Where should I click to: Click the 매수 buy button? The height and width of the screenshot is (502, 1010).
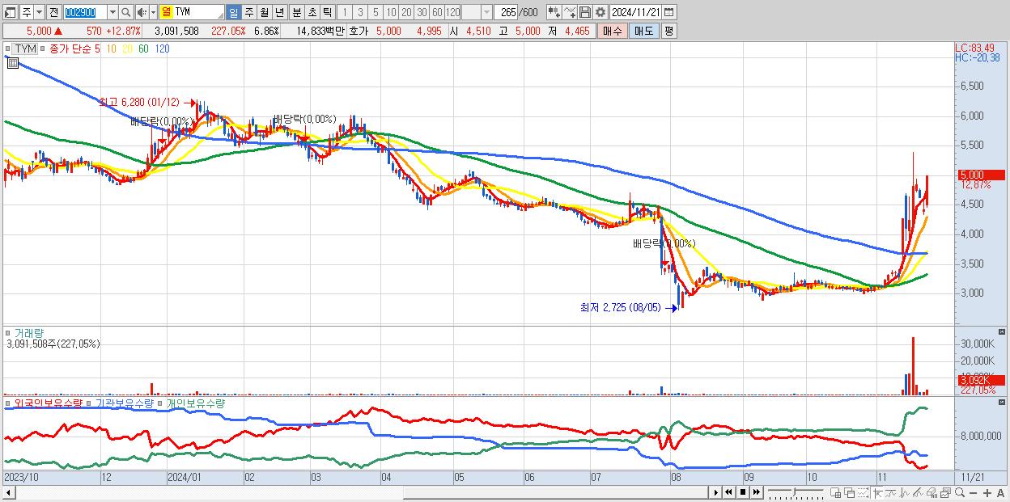(612, 31)
